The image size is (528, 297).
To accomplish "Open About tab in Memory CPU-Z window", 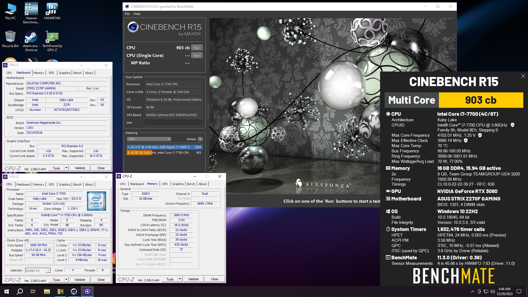I will click(x=203, y=184).
